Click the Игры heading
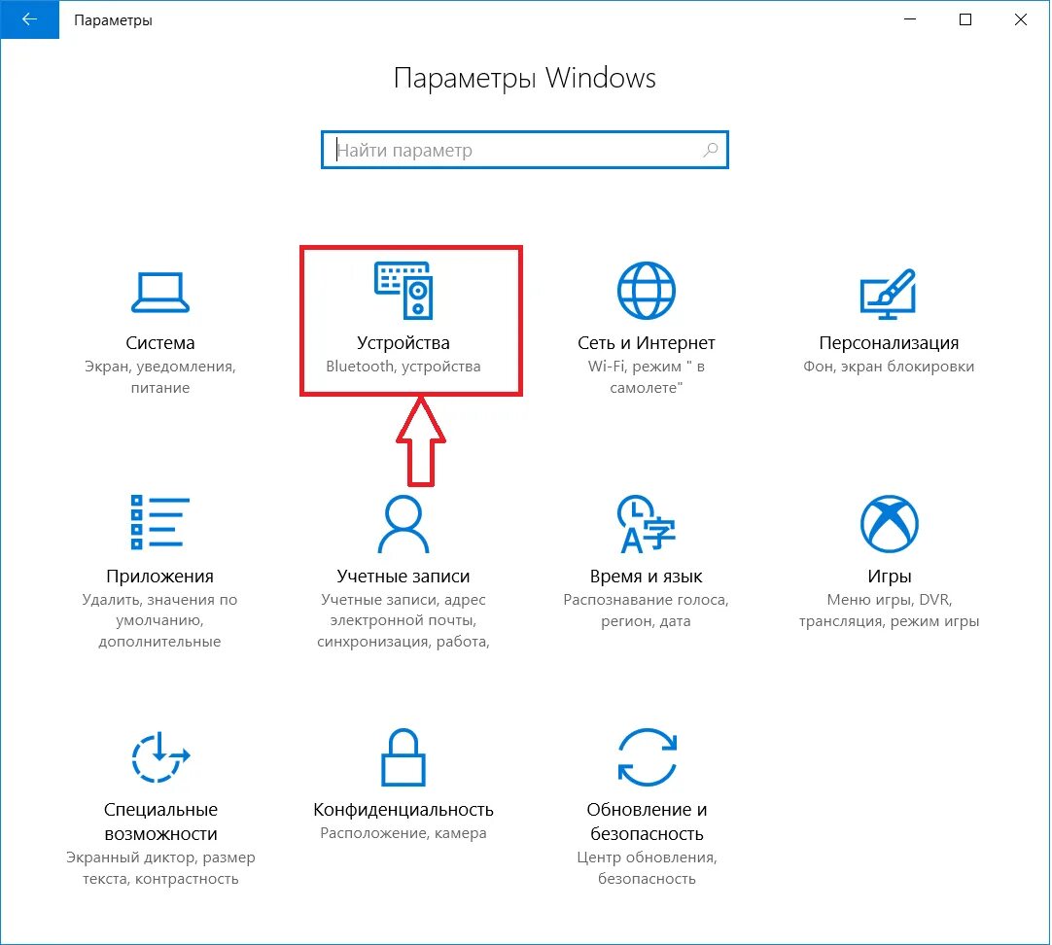Viewport: 1052px width, 945px height. 889,577
